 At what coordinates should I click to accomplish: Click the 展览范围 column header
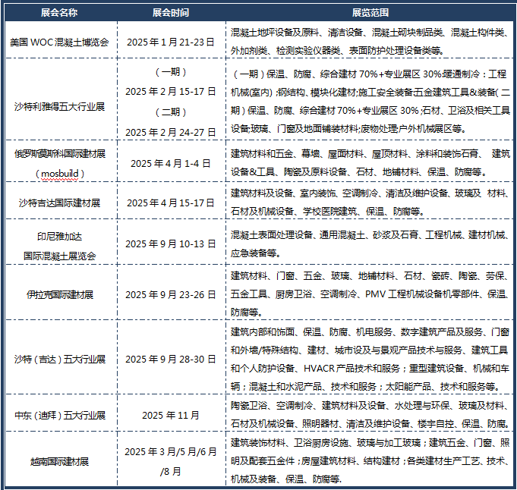pyautogui.click(x=370, y=13)
